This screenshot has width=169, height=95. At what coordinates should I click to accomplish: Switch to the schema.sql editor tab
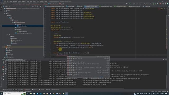coord(147,6)
